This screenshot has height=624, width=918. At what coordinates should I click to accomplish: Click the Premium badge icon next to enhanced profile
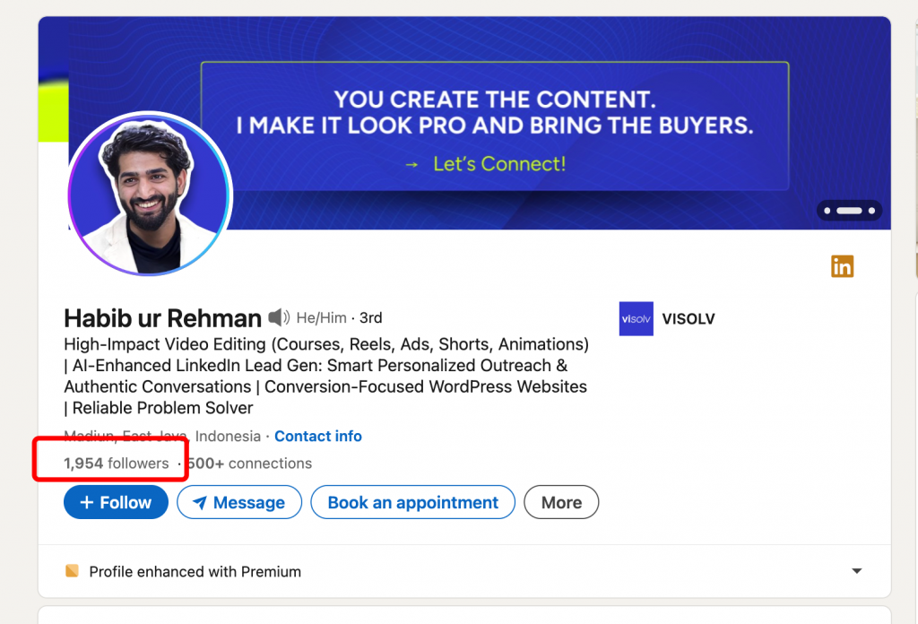[x=71, y=570]
